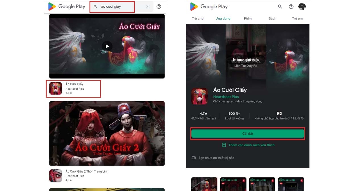
Task: Open the account profile avatar
Action: pyautogui.click(x=302, y=7)
